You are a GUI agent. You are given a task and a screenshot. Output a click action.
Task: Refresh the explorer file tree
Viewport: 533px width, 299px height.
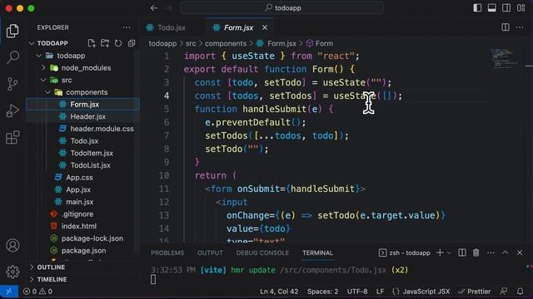[x=118, y=43]
